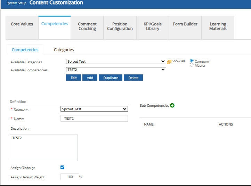Switch to the Core Values tab
The image size is (251, 186).
(x=22, y=24)
